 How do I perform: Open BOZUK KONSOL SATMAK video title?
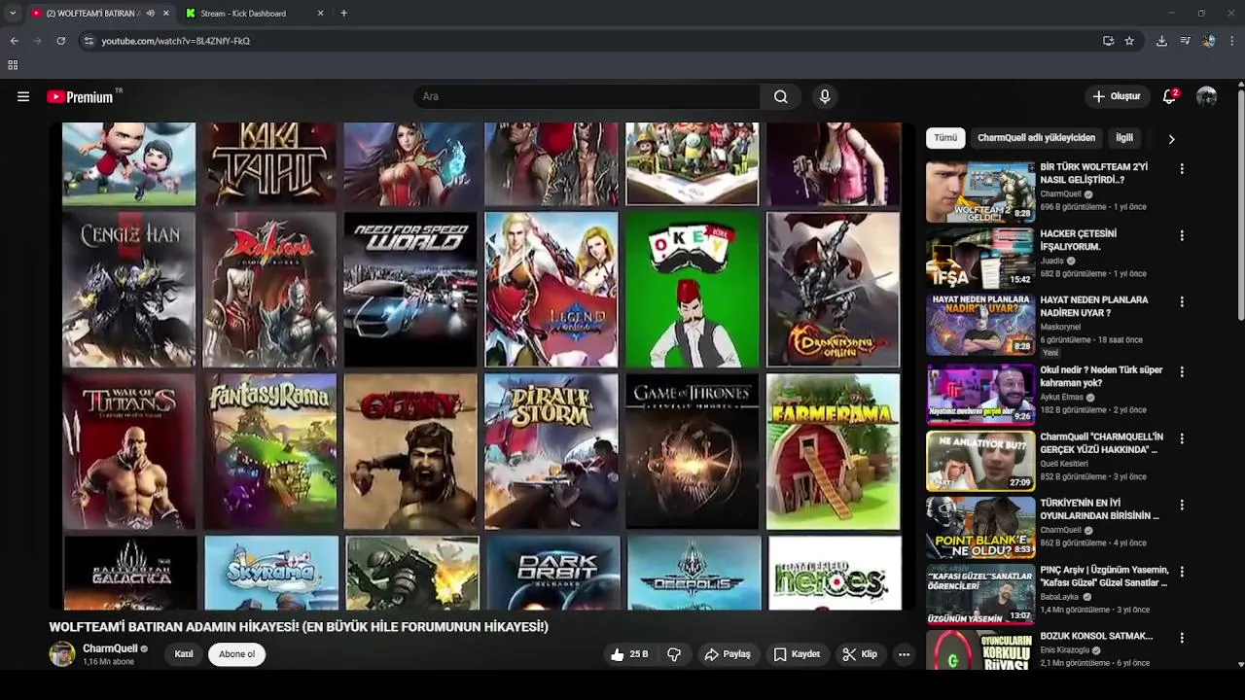pyautogui.click(x=1096, y=636)
